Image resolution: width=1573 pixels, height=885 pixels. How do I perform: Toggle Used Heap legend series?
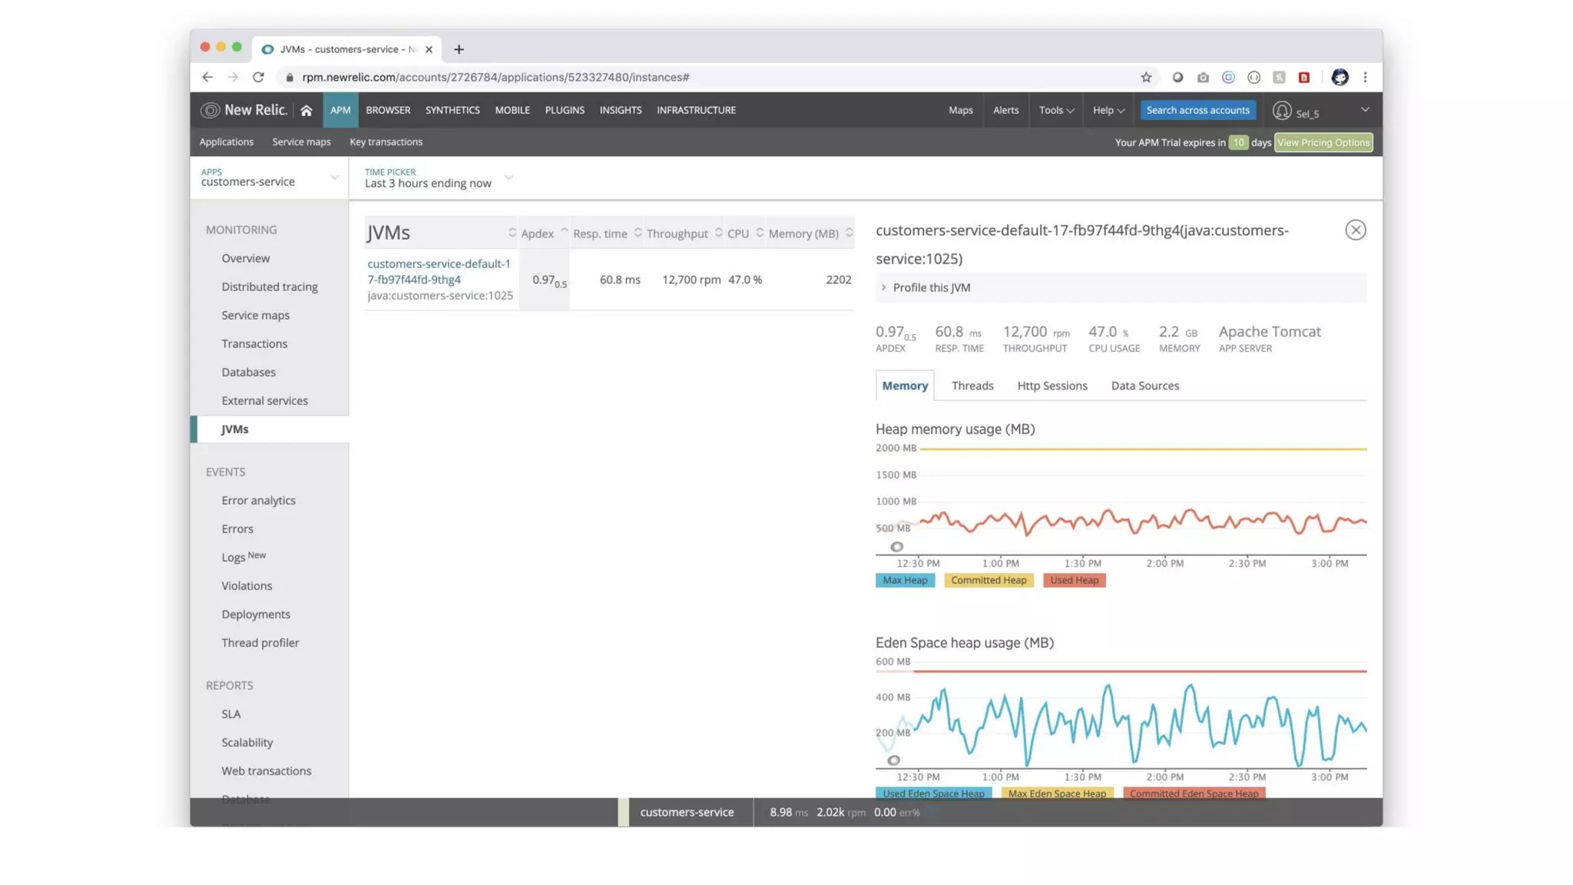1074,581
